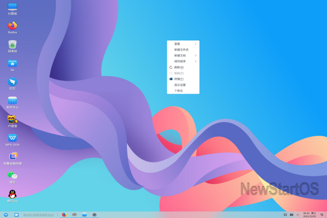Launch Firefox from the desktop

[12, 26]
